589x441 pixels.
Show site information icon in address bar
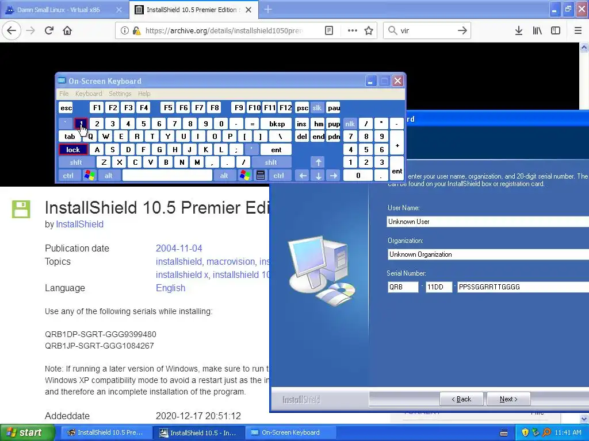point(125,30)
